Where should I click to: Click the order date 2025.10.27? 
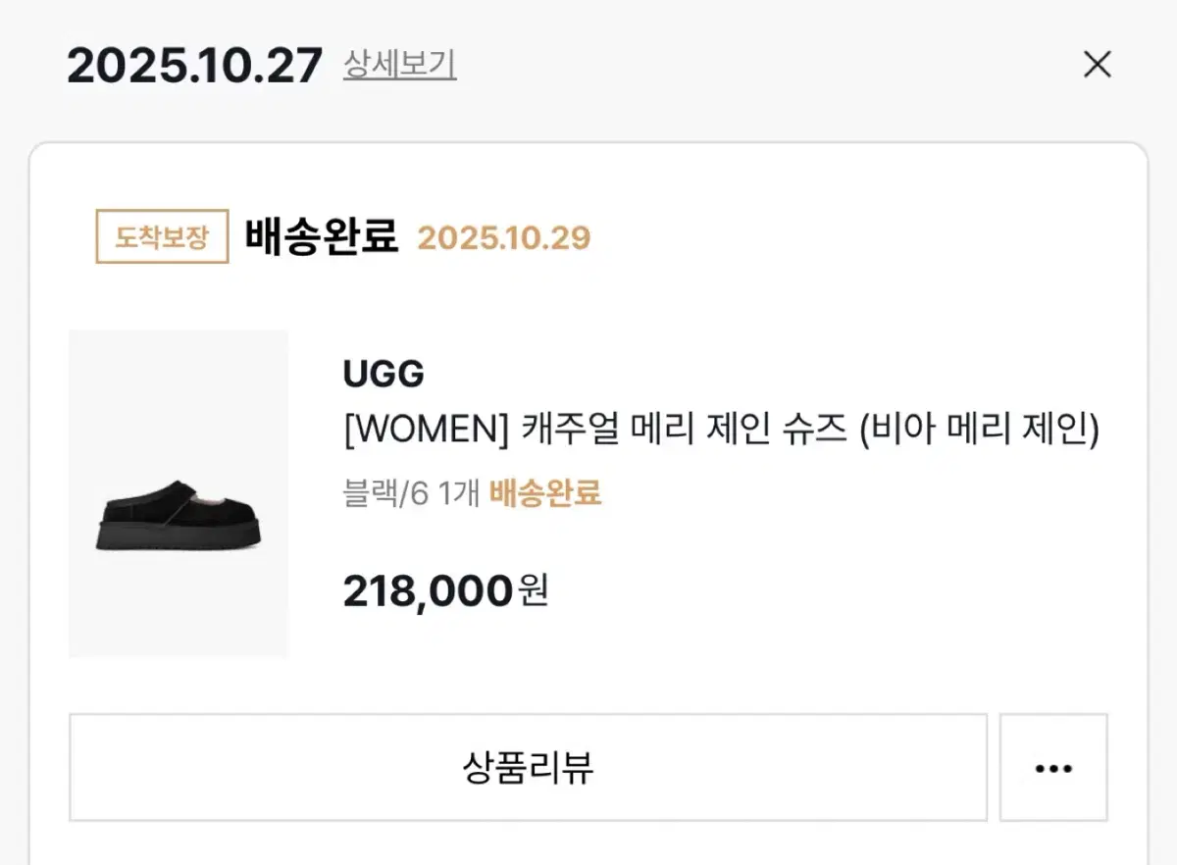tap(194, 66)
